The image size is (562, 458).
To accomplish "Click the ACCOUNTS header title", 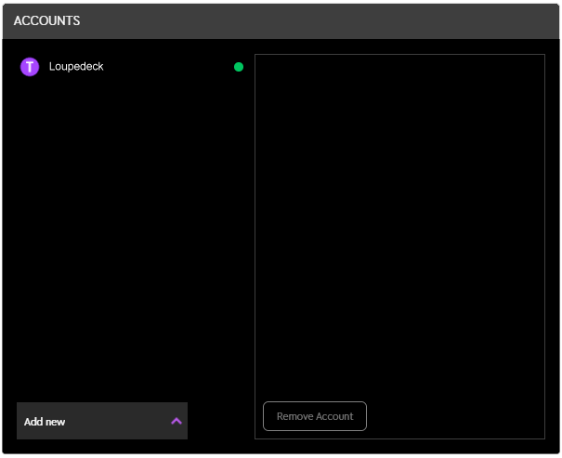I will [x=46, y=20].
